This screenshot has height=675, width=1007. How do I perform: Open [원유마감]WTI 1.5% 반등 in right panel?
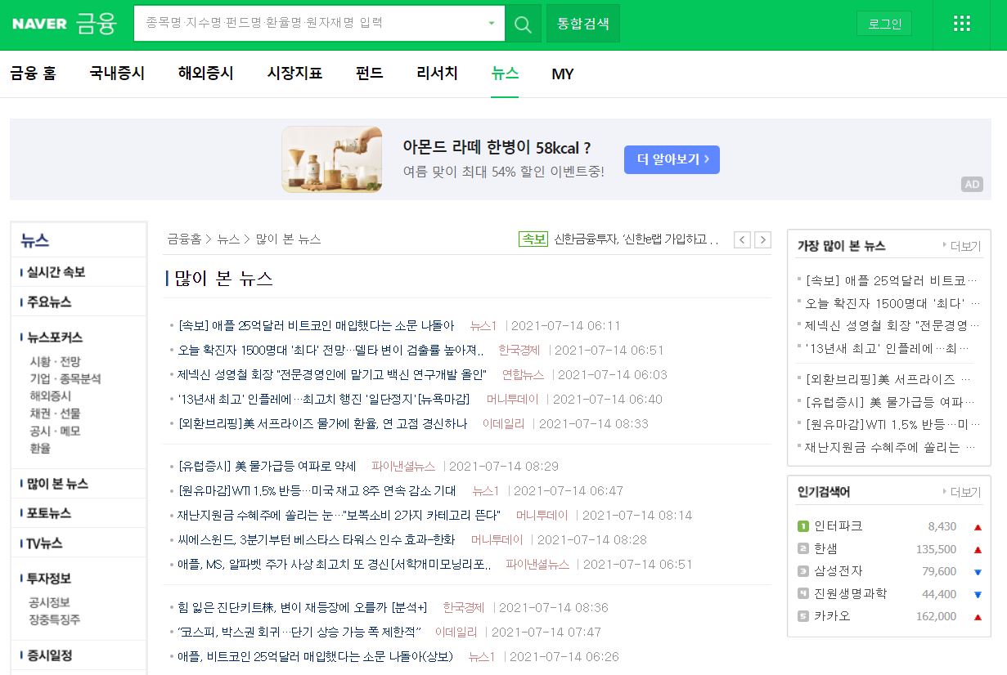click(x=892, y=424)
